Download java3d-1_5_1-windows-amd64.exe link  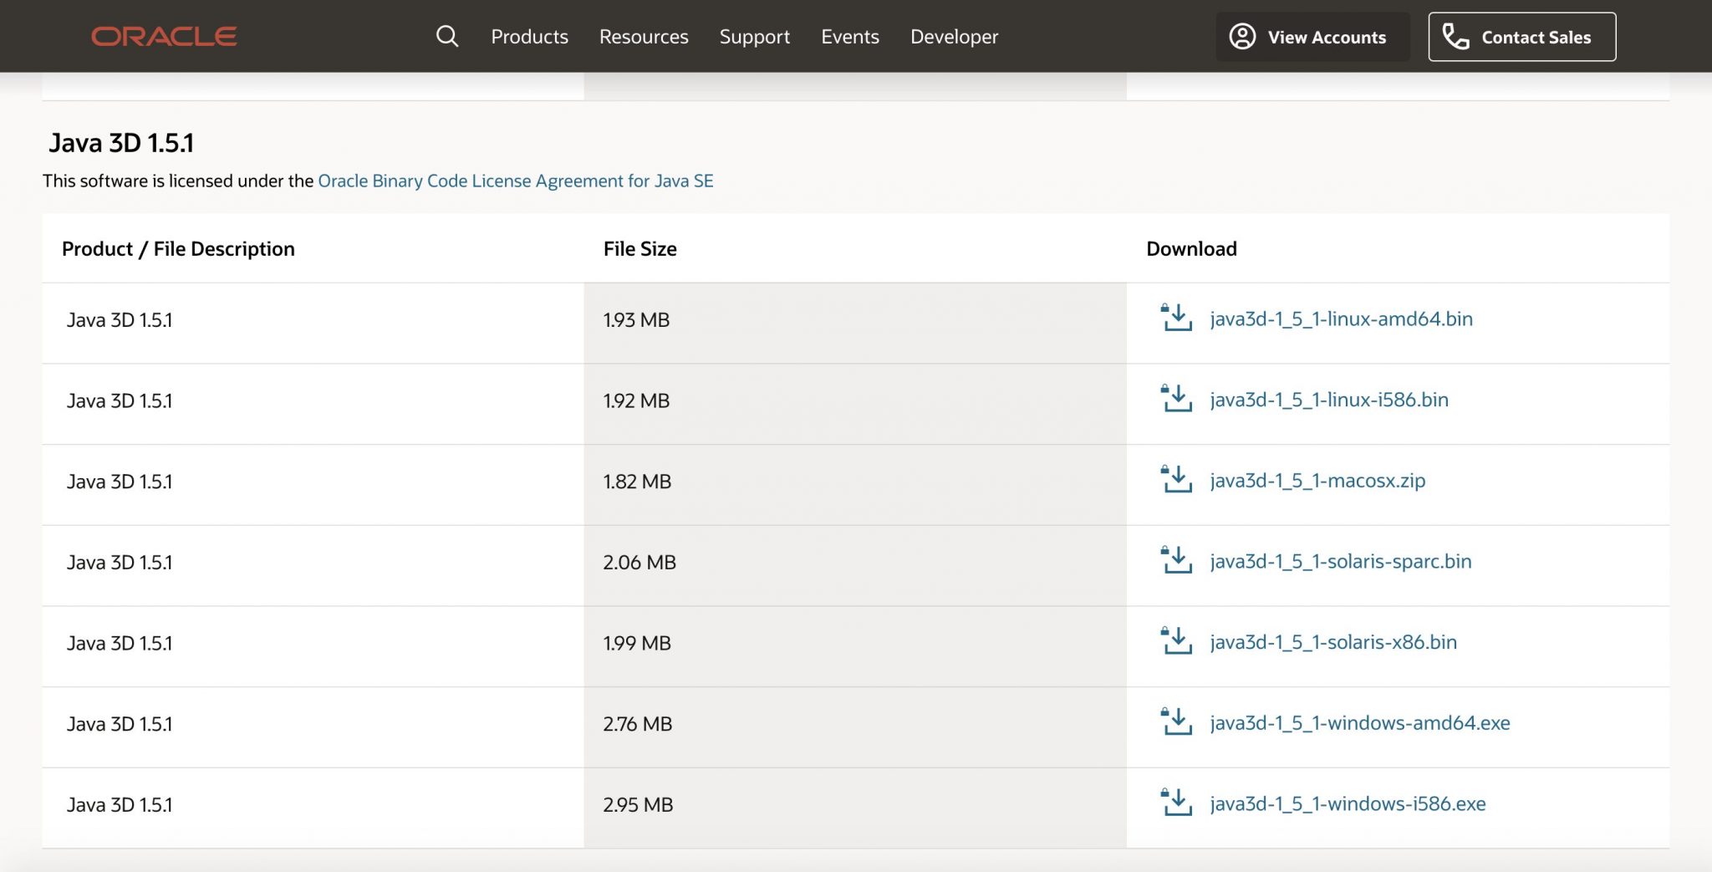click(1359, 723)
